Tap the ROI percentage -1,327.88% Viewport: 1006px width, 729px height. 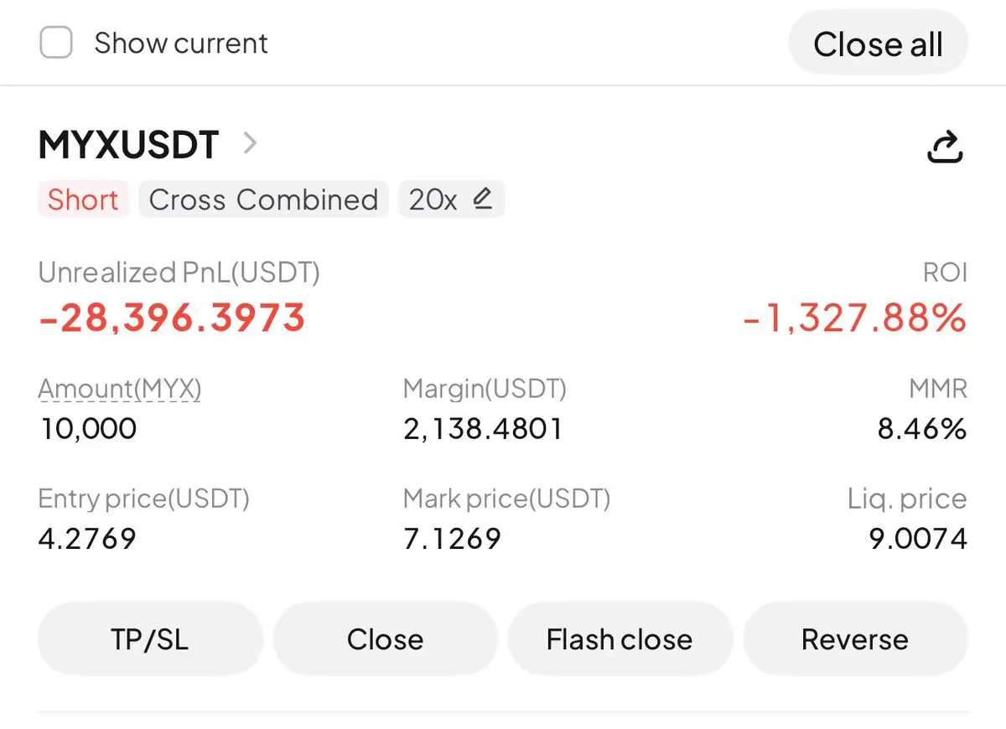[854, 318]
